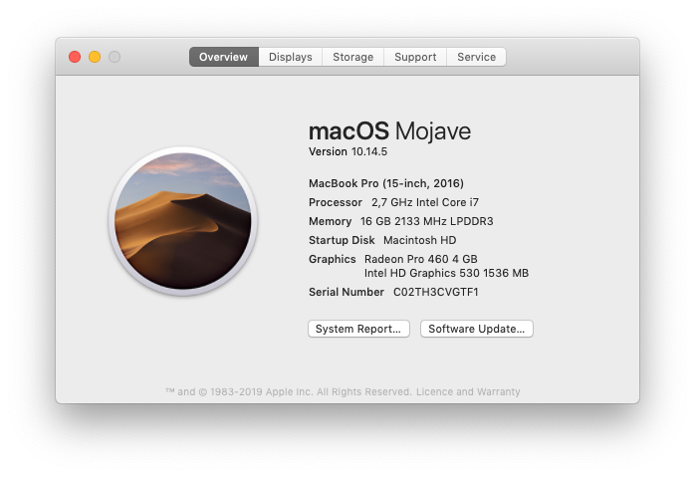Open the Licence and Warranty link
Image resolution: width=695 pixels, height=477 pixels.
468,392
